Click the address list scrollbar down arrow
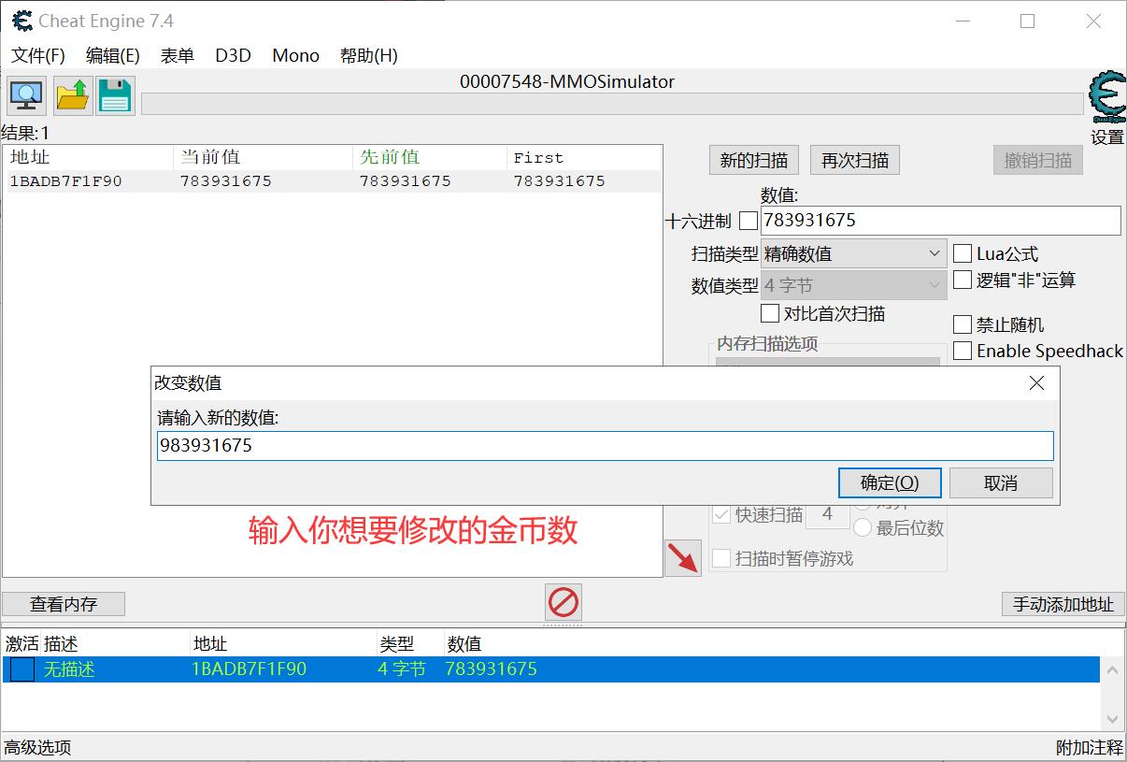 point(1112,719)
